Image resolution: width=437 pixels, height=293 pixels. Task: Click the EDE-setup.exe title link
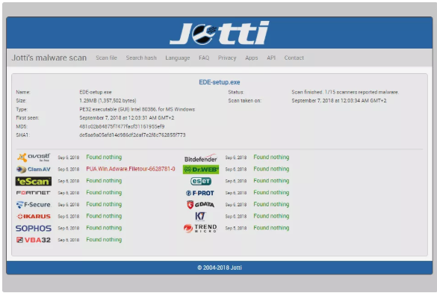(220, 82)
